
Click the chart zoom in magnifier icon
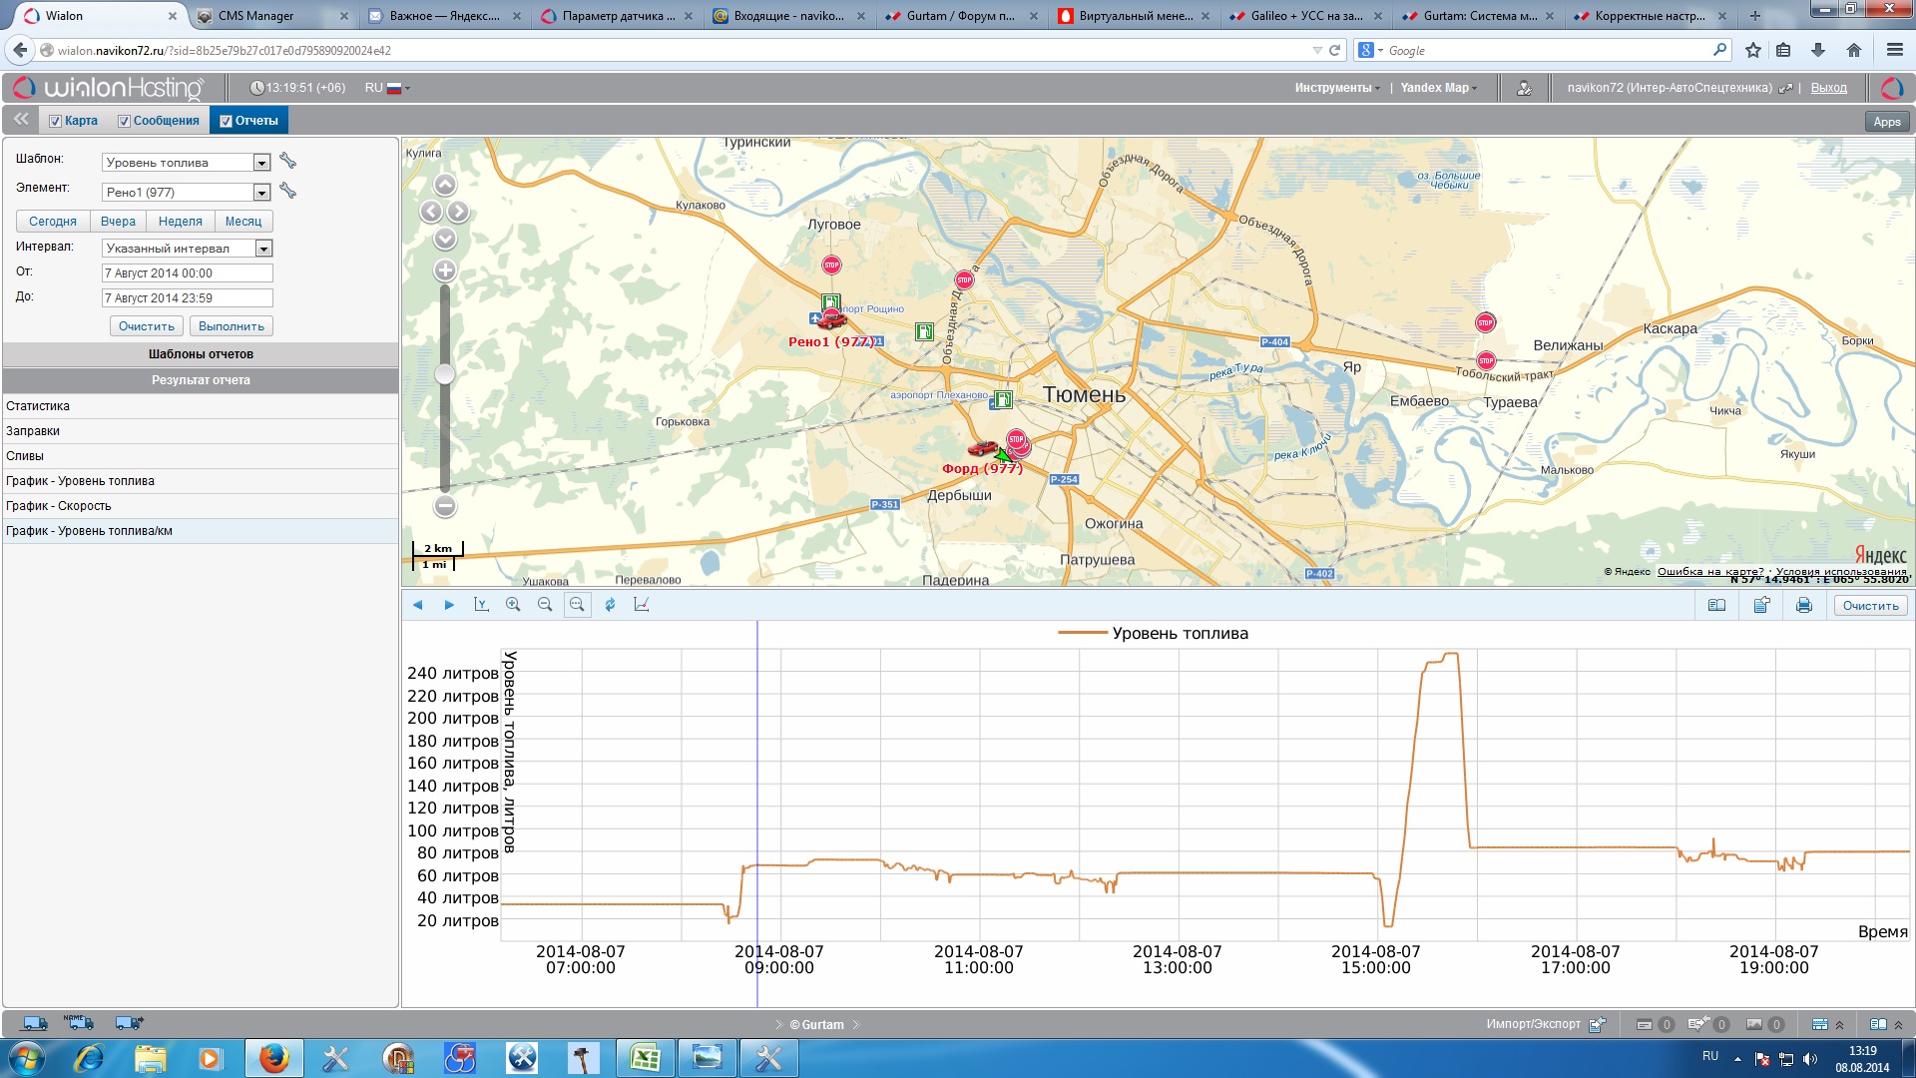[x=513, y=605]
